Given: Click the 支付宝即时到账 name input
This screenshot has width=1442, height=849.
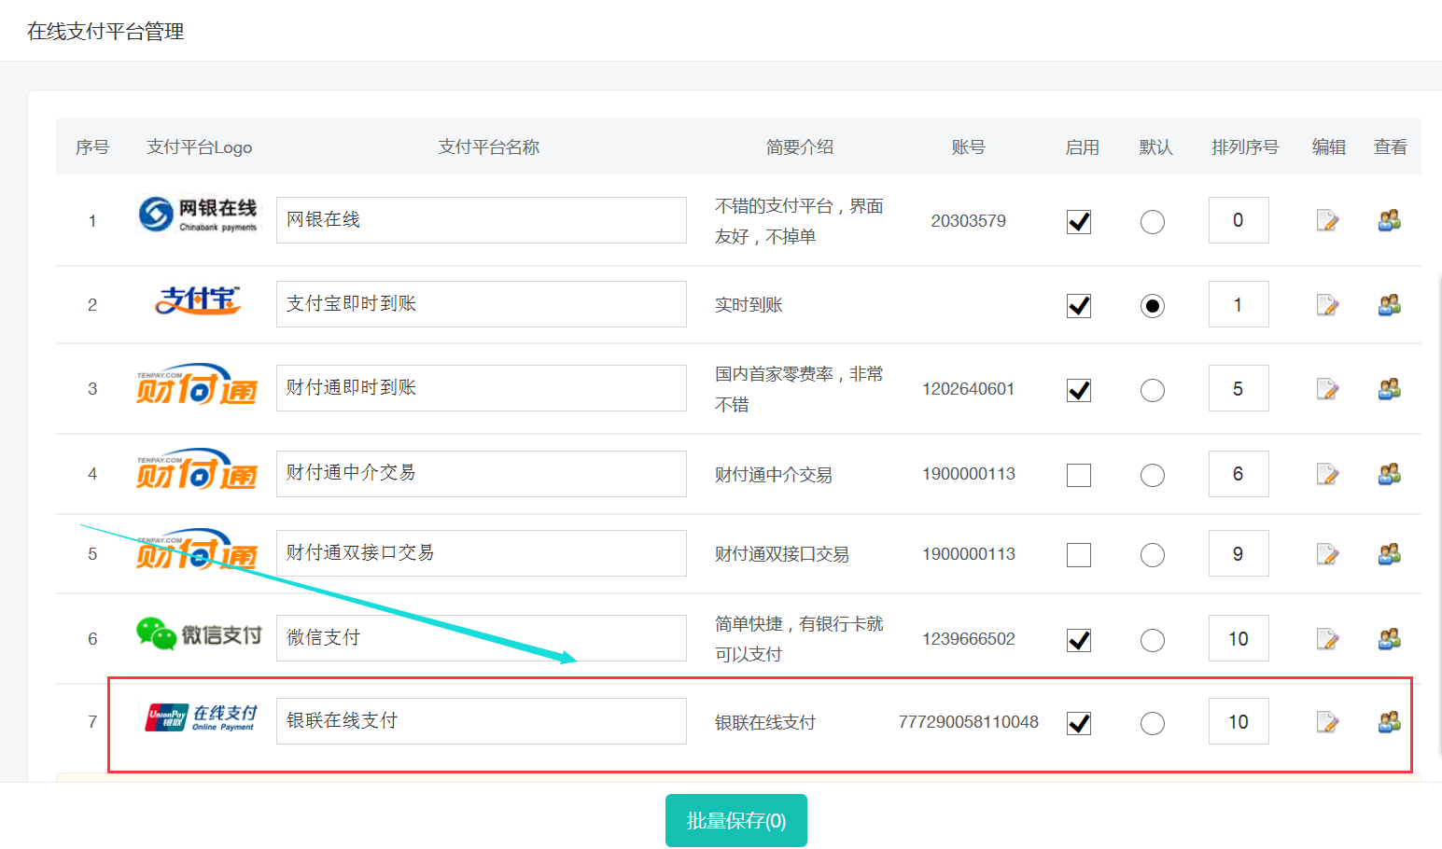Looking at the screenshot, I should (481, 304).
